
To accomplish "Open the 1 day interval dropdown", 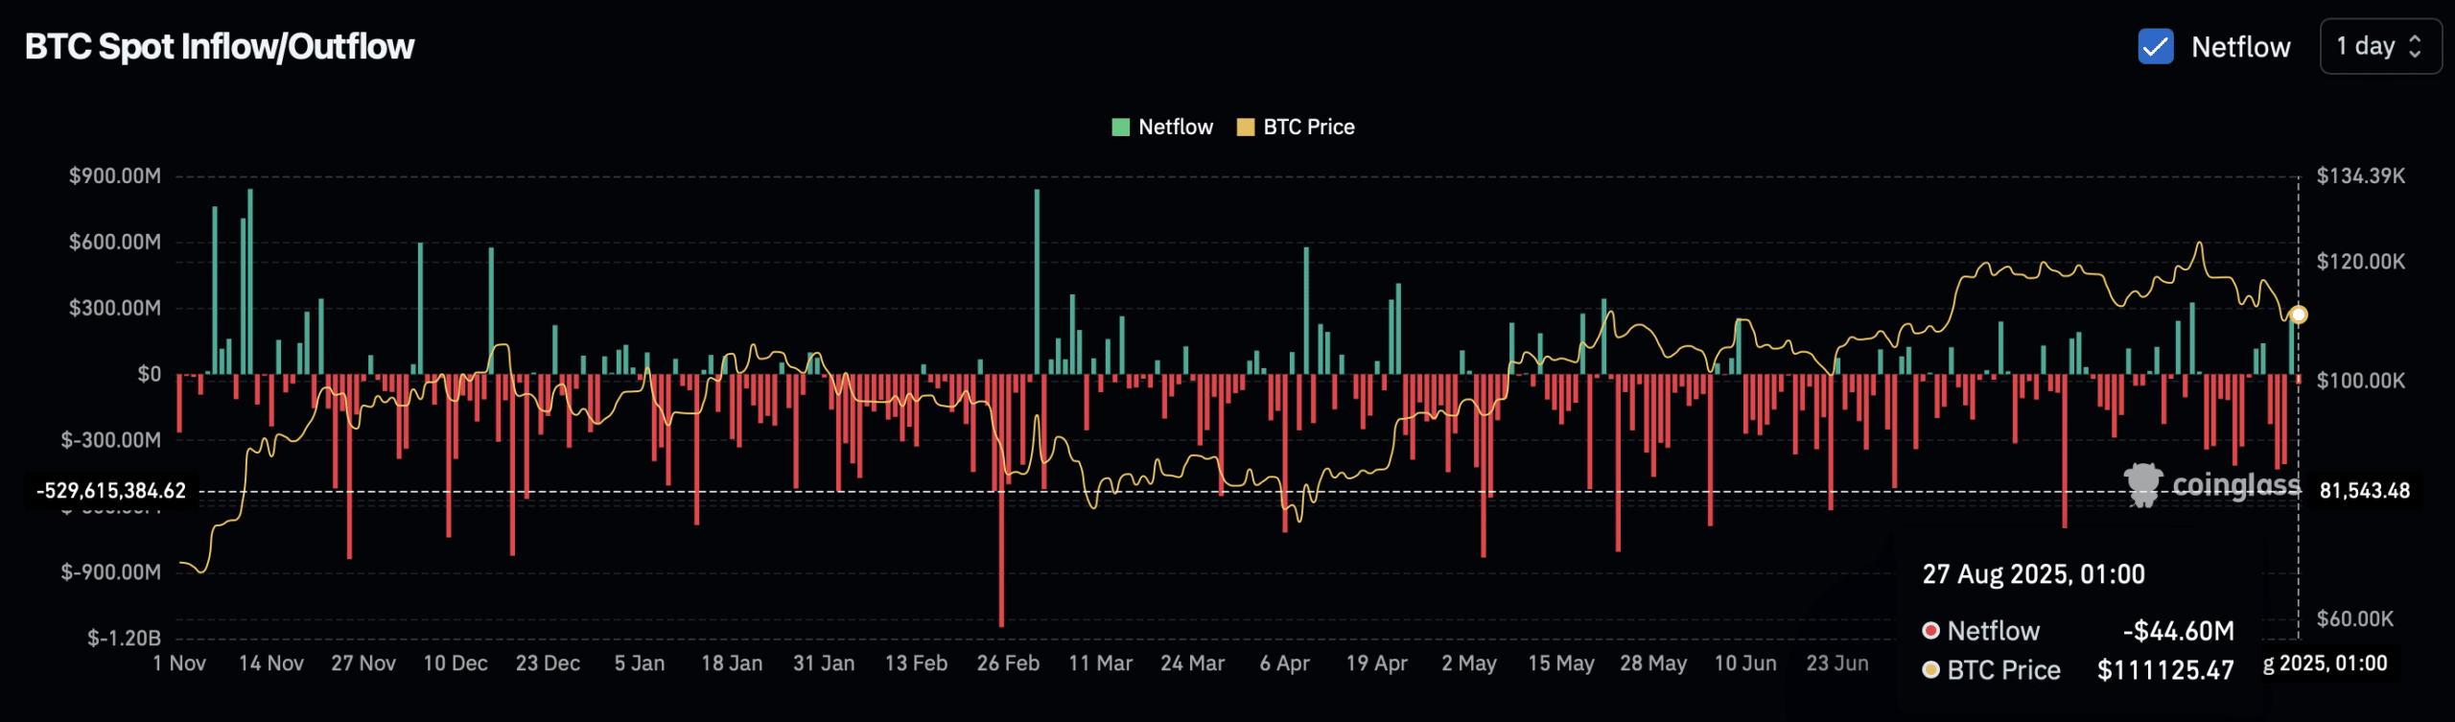I will coord(2380,46).
